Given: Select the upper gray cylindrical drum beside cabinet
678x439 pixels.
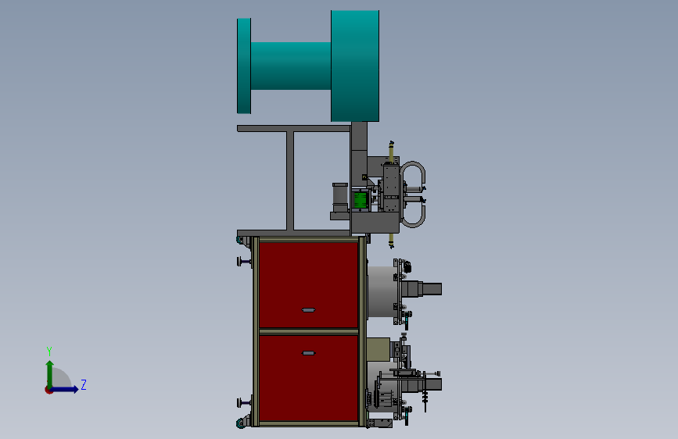Looking at the screenshot, I should point(382,291).
